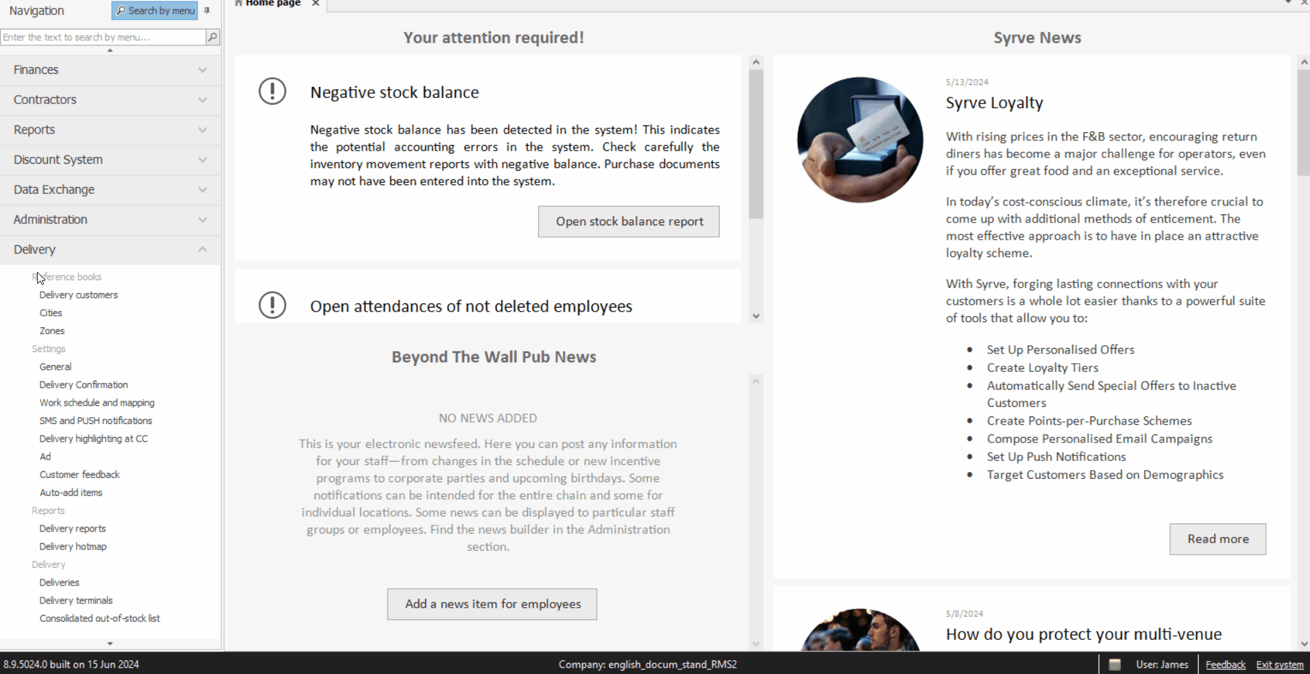The image size is (1310, 674).
Task: Open Delivery customers in the menu
Action: [78, 295]
